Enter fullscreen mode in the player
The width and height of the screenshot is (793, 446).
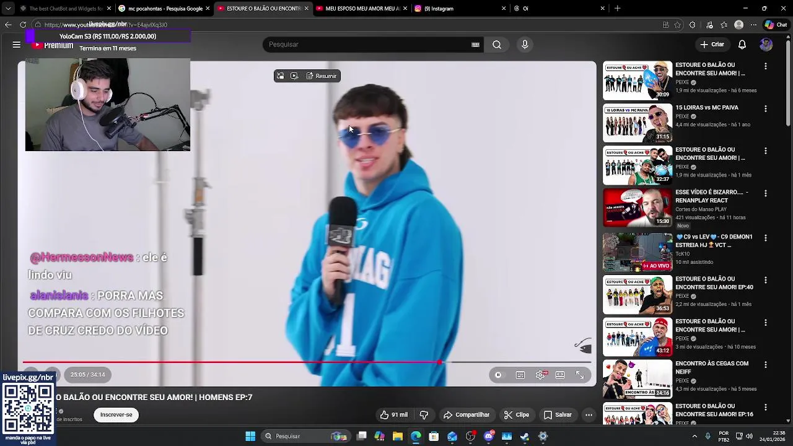click(580, 375)
